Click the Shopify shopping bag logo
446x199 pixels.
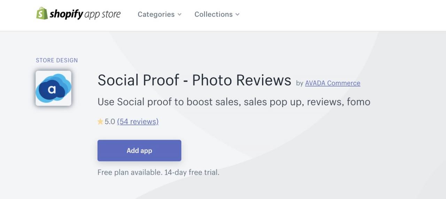click(x=42, y=14)
